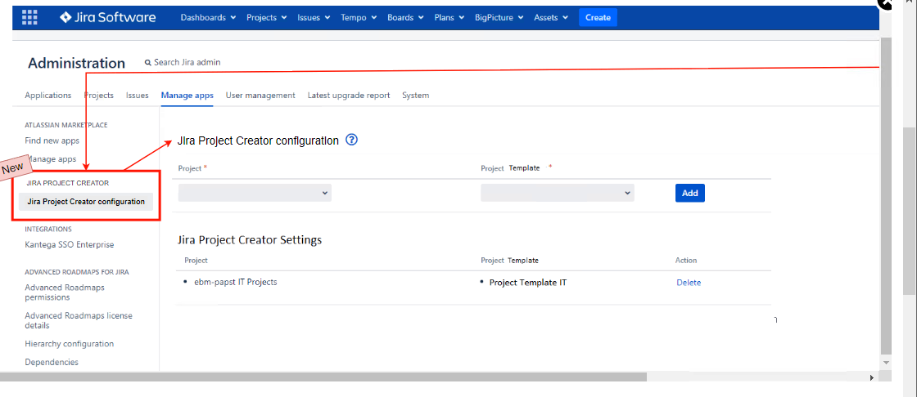Expand the Boards menu
The width and height of the screenshot is (917, 397).
[406, 17]
